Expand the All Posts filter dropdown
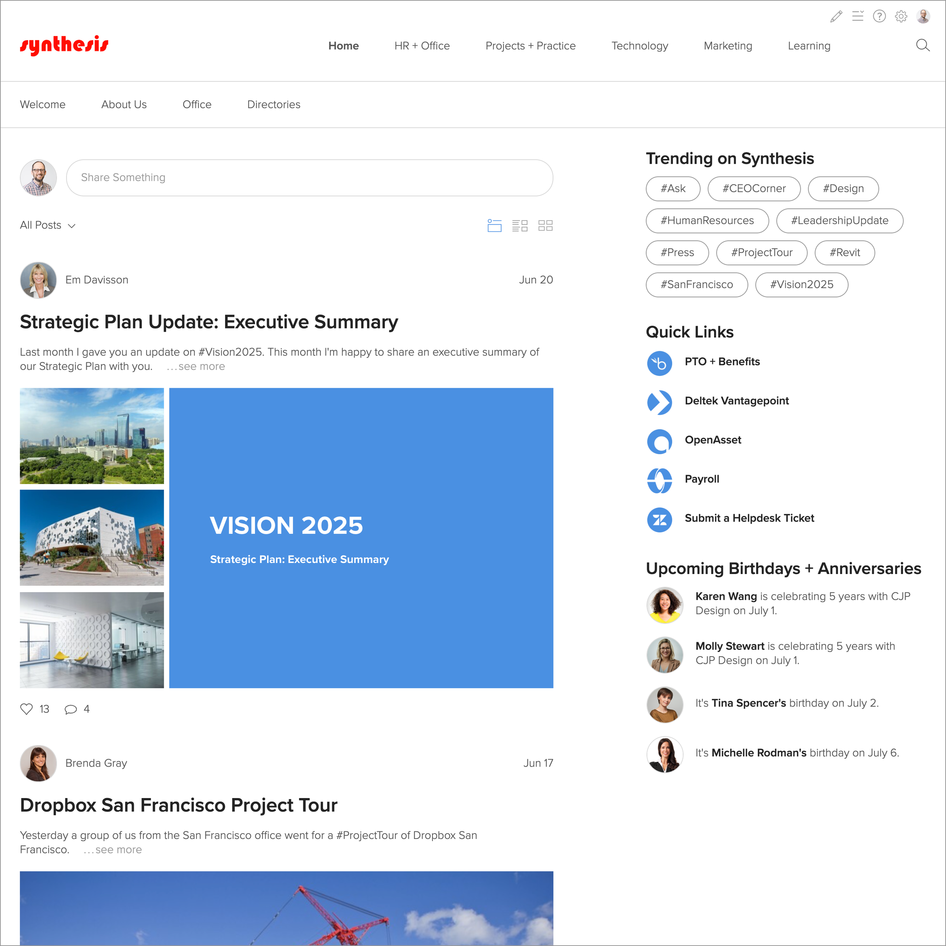This screenshot has width=946, height=946. tap(48, 225)
